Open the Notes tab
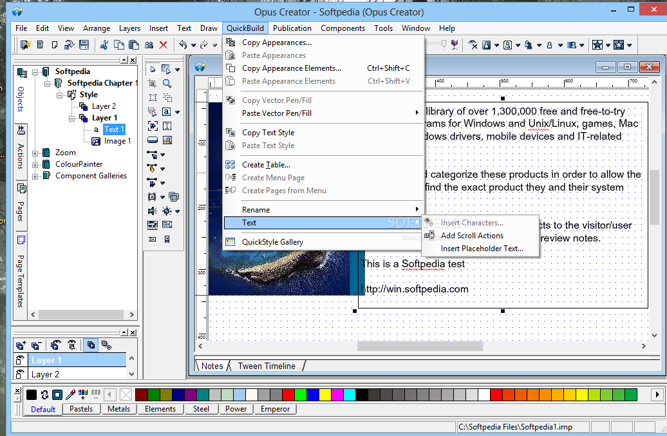This screenshot has height=436, width=667. (x=212, y=366)
